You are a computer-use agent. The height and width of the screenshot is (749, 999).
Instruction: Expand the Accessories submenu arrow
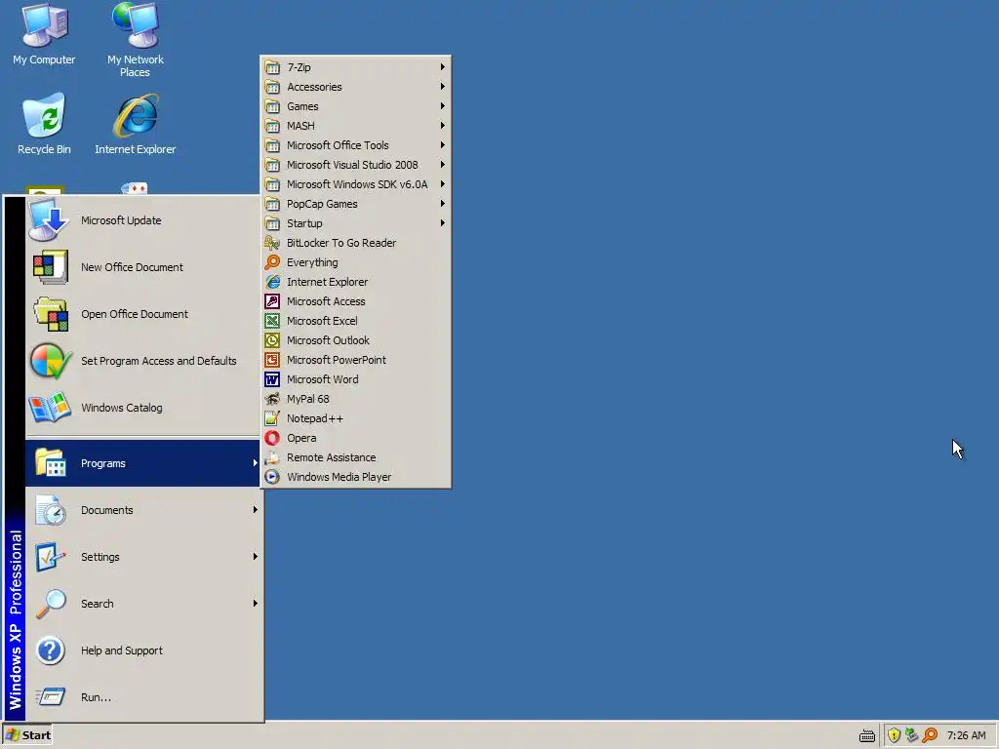(x=442, y=87)
